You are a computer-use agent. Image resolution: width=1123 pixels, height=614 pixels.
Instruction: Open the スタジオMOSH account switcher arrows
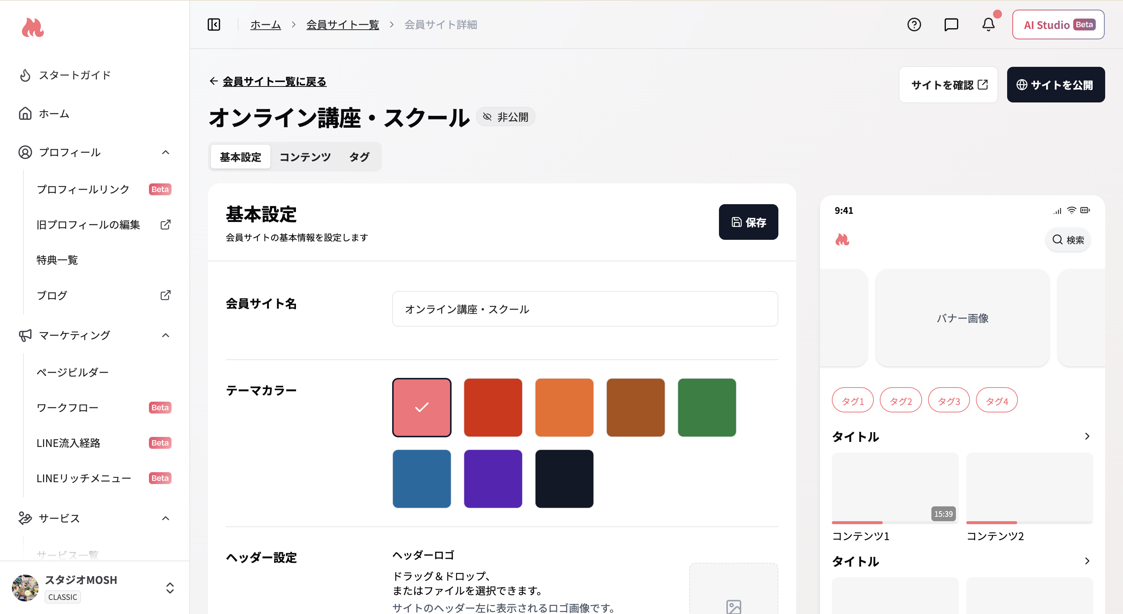pos(170,588)
